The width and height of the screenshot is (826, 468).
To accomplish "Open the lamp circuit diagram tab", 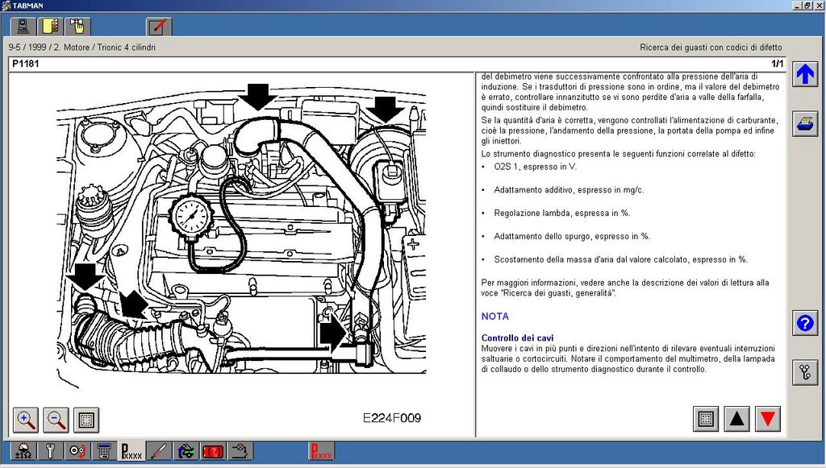I will pyautogui.click(x=240, y=451).
